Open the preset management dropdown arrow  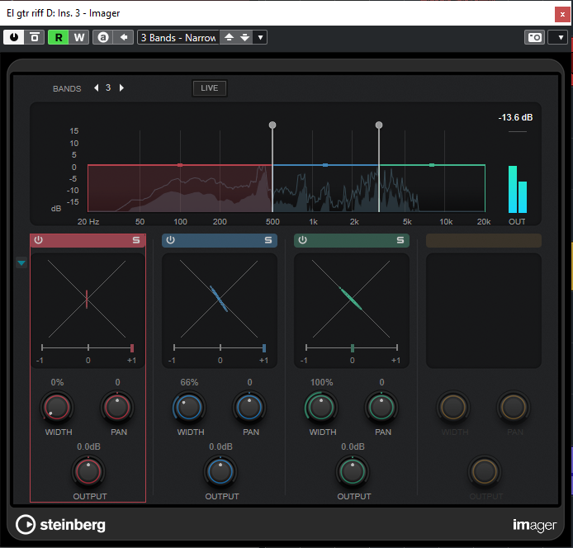tap(260, 37)
